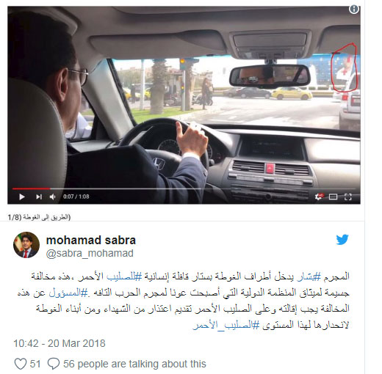This screenshot has height=374, width=382.
Task: Like the tweet with heart icon
Action: 21,364
